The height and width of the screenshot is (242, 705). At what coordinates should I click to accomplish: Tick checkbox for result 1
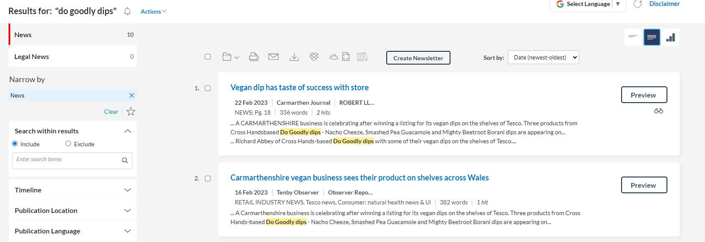208,89
